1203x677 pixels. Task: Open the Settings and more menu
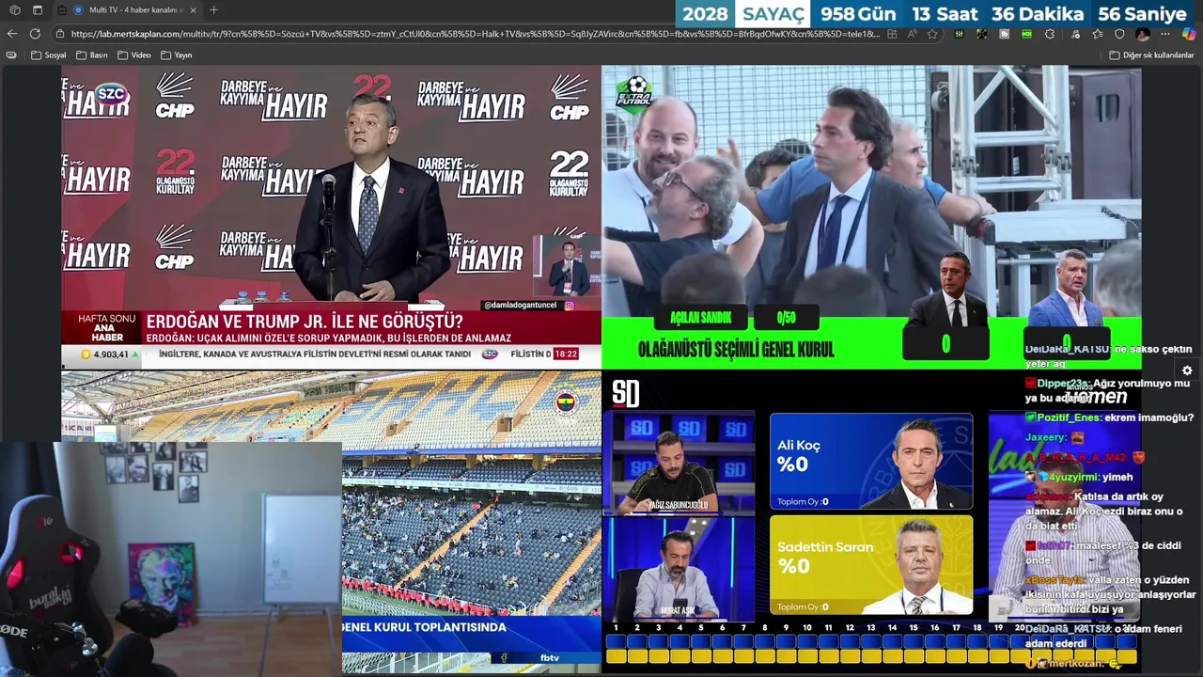(1165, 34)
